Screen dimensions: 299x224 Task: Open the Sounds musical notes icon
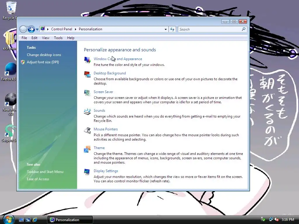point(87,111)
